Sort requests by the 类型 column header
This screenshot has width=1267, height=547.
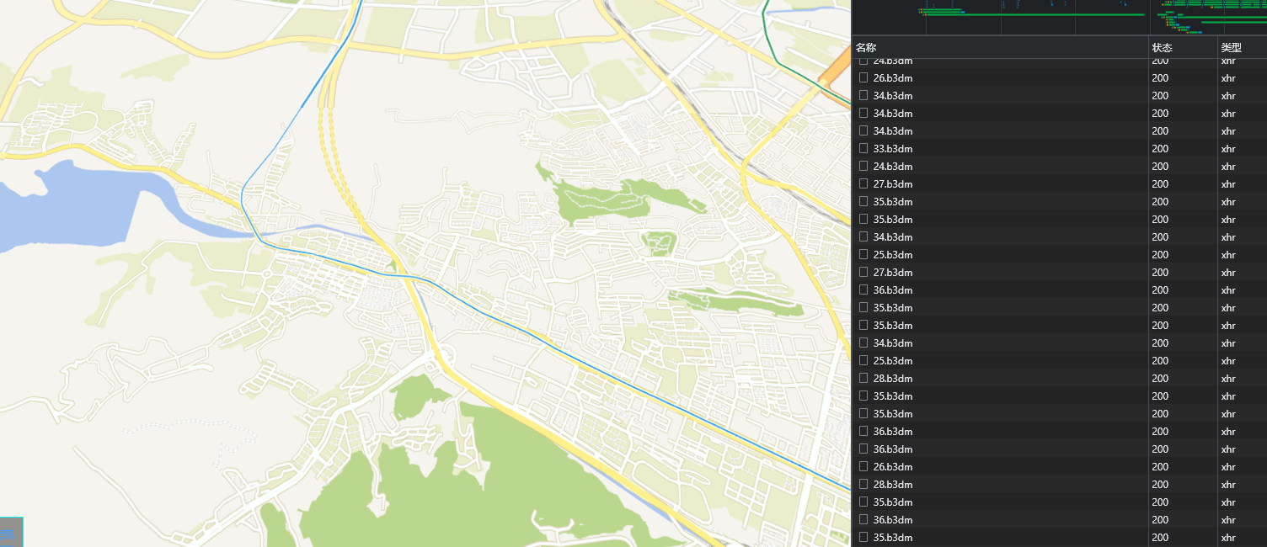click(x=1231, y=48)
